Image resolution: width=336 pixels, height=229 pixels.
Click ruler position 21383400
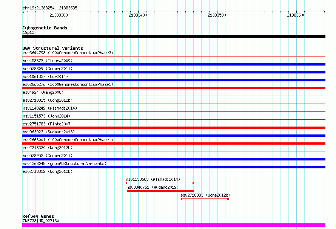coord(138,15)
